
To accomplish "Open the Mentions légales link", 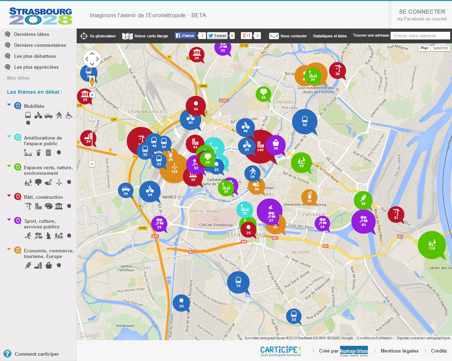I will (x=399, y=351).
